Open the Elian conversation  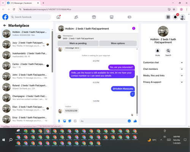26,108
